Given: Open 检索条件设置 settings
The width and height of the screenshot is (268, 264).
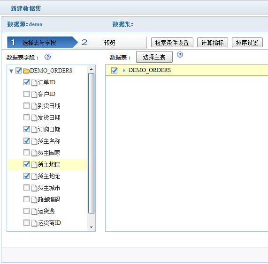Looking at the screenshot, I should point(172,43).
